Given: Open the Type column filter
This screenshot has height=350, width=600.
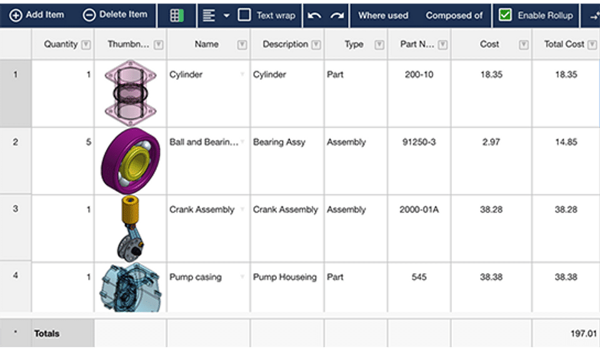Looking at the screenshot, I should click(379, 45).
